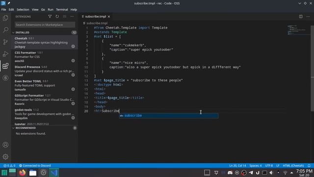Screen dimensions: 314x177
Task: Click the filter extensions icon
Action: pos(50,16)
